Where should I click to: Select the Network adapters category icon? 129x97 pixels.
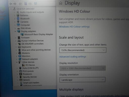20,59
